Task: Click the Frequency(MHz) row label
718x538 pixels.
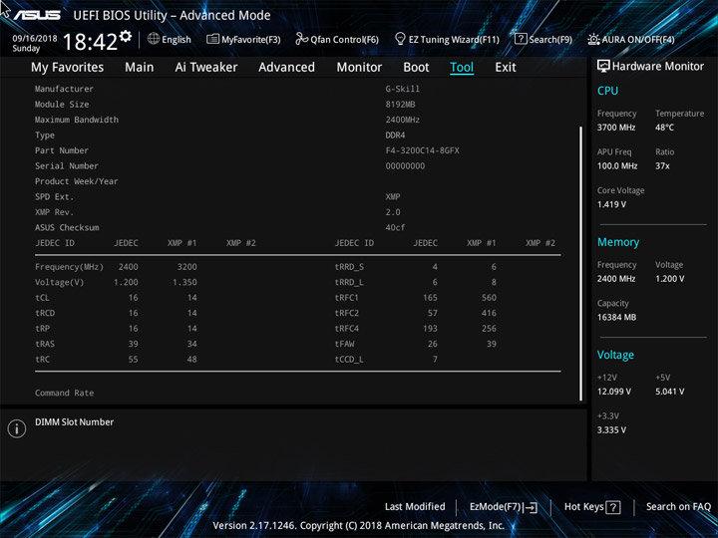Action: point(69,267)
